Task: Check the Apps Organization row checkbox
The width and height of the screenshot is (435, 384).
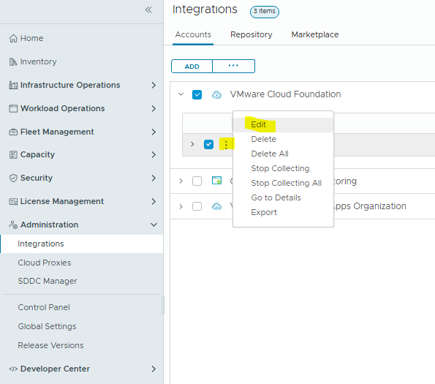Action: click(x=197, y=206)
